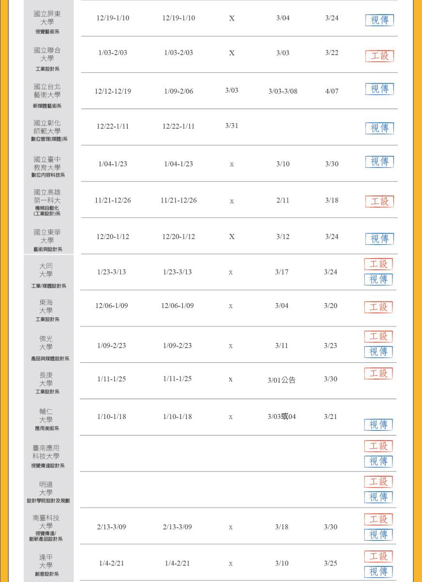Click the 工設 tag for 國立聯合大學
The height and width of the screenshot is (582, 422).
pyautogui.click(x=379, y=56)
